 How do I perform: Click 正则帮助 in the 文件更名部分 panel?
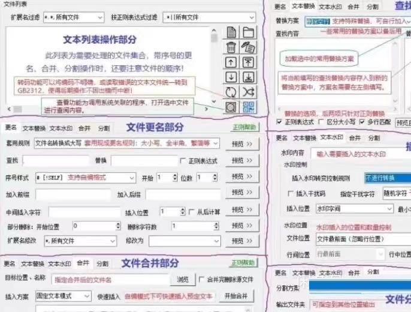[x=244, y=127]
